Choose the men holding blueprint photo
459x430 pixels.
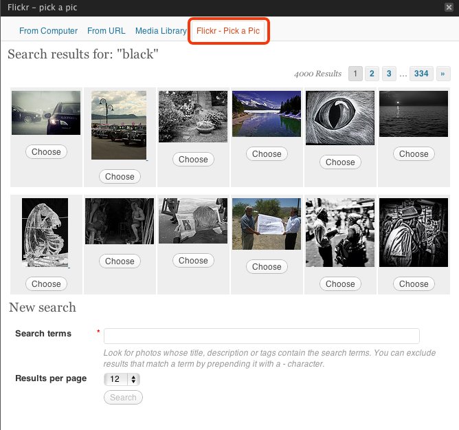click(x=267, y=266)
